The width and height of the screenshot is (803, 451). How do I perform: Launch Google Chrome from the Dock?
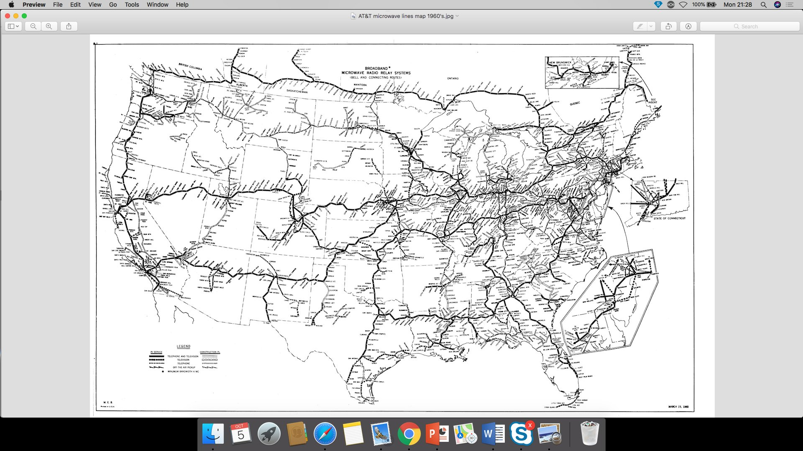click(x=409, y=434)
